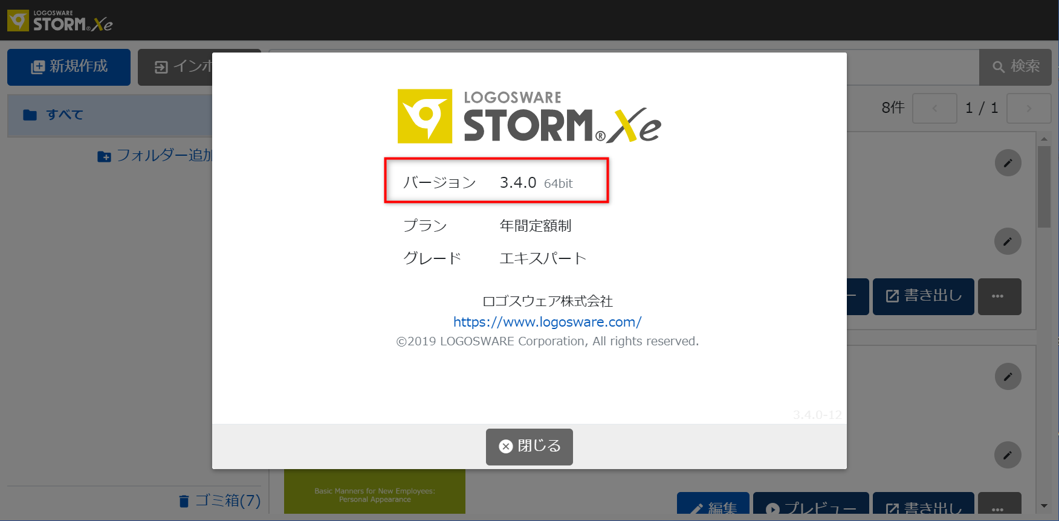Go to the next page arrow
1059x521 pixels.
1028,109
